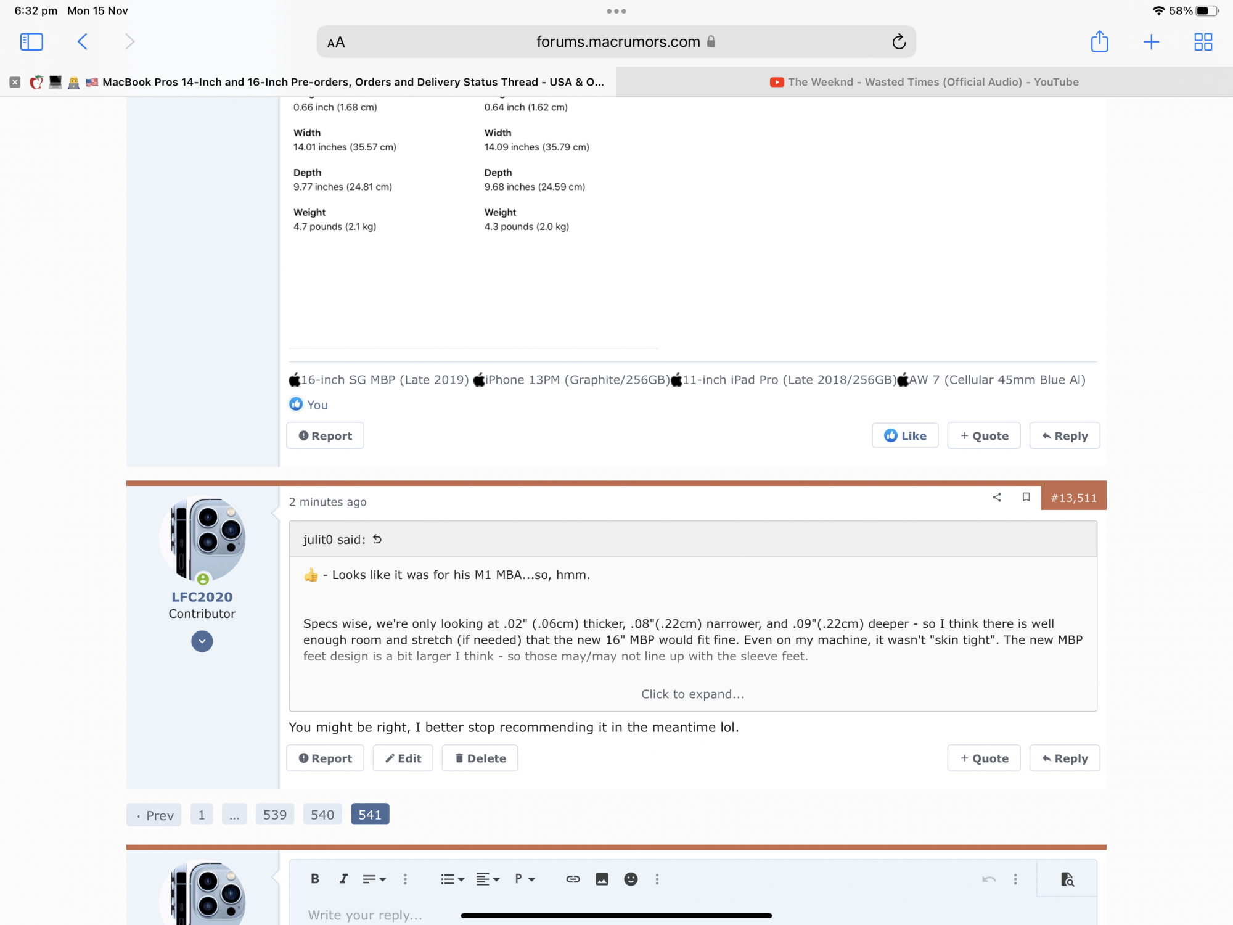Like the post above
Viewport: 1233px width, 925px height.
point(904,436)
